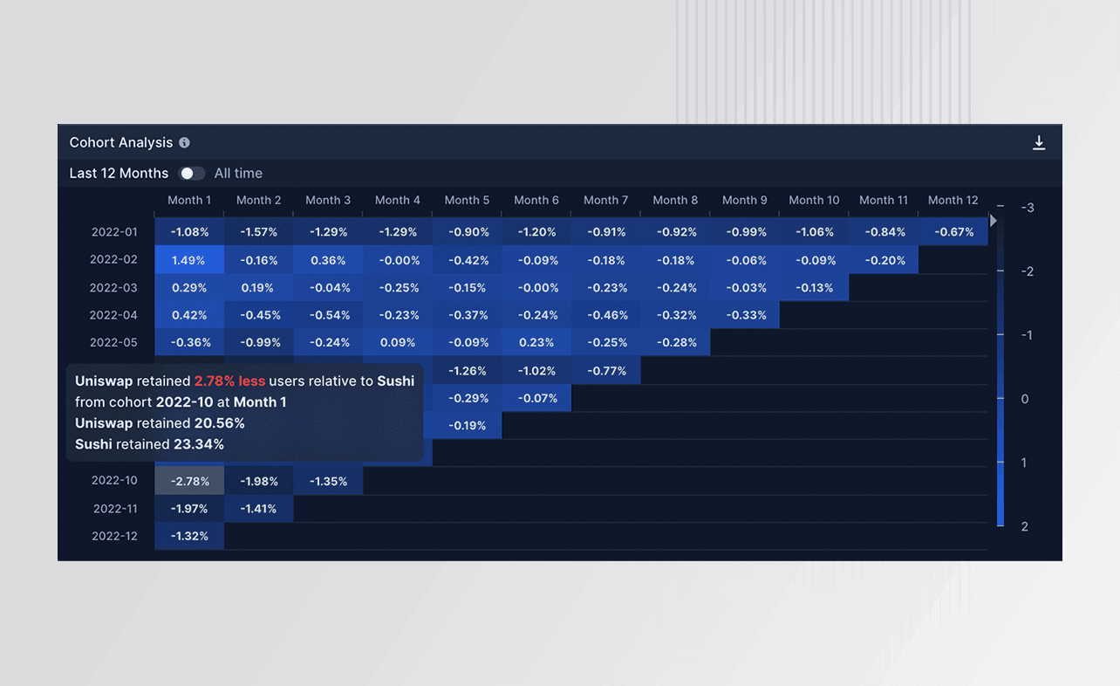Select the "Last 12 Months" label
Screen dimensions: 1120x686
119,173
